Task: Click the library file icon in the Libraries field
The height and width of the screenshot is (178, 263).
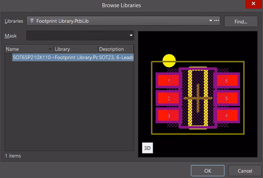Action: [x=32, y=21]
